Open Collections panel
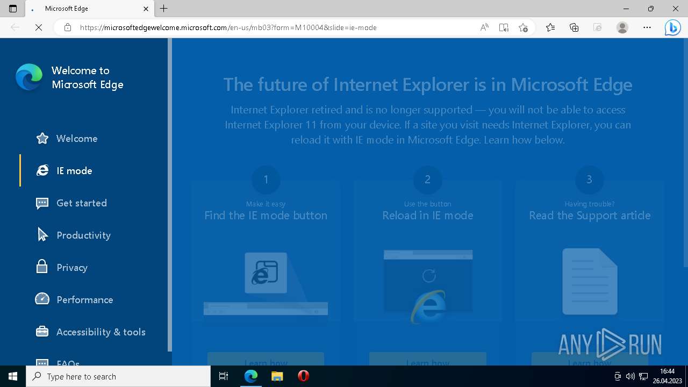 (574, 27)
